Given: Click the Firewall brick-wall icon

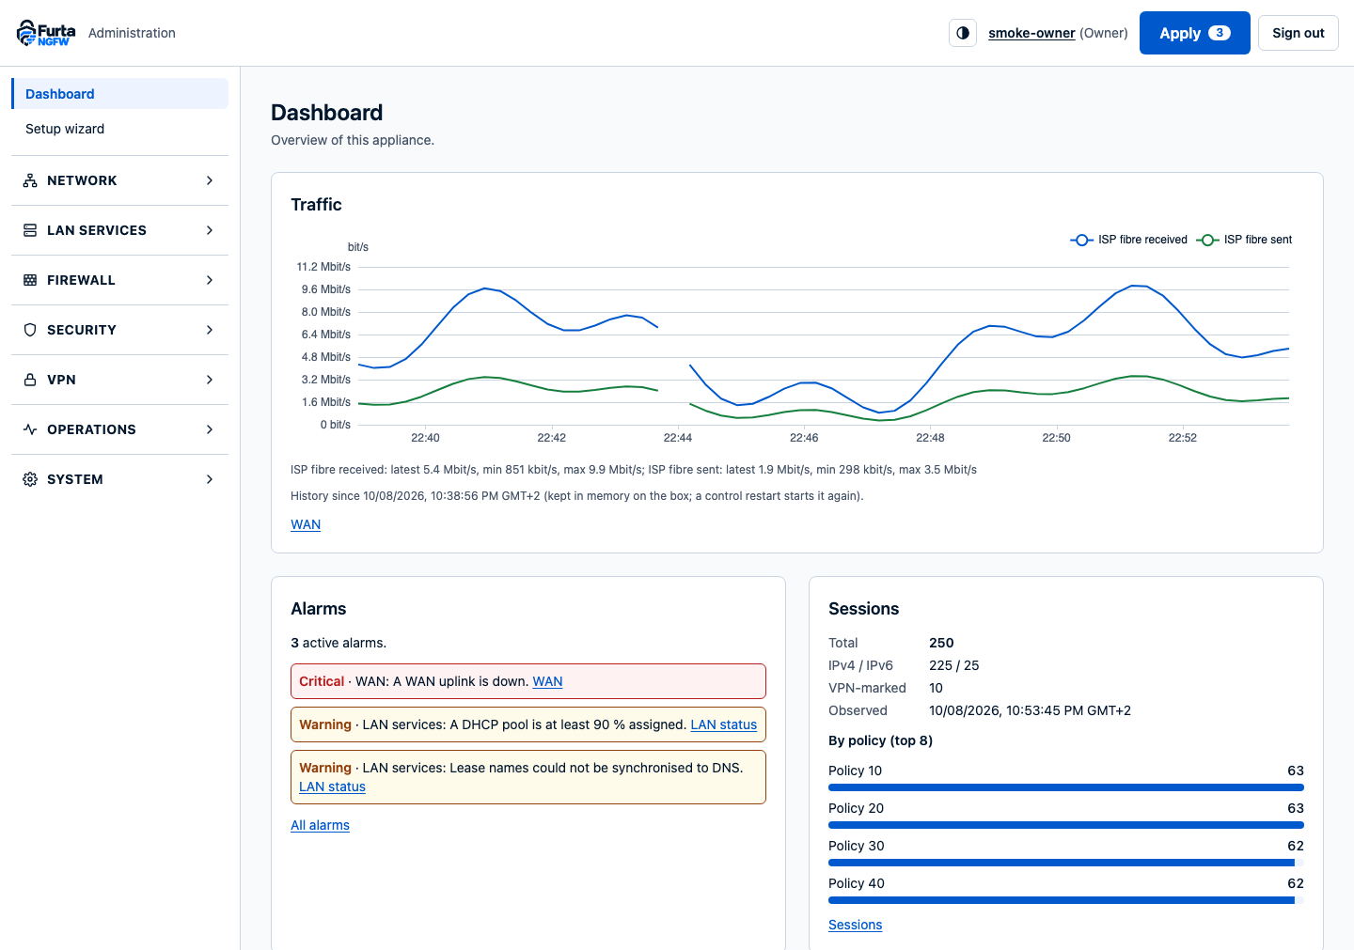Looking at the screenshot, I should tap(30, 280).
